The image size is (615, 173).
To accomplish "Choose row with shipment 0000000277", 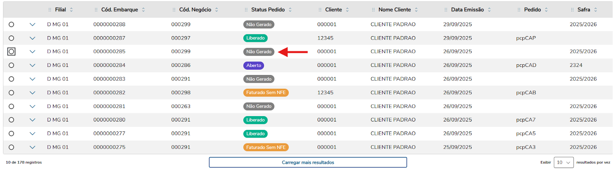I will pos(12,133).
